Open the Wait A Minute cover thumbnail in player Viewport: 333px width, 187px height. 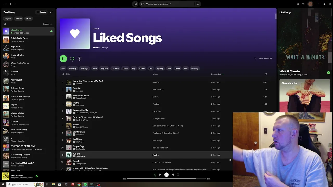(5, 176)
